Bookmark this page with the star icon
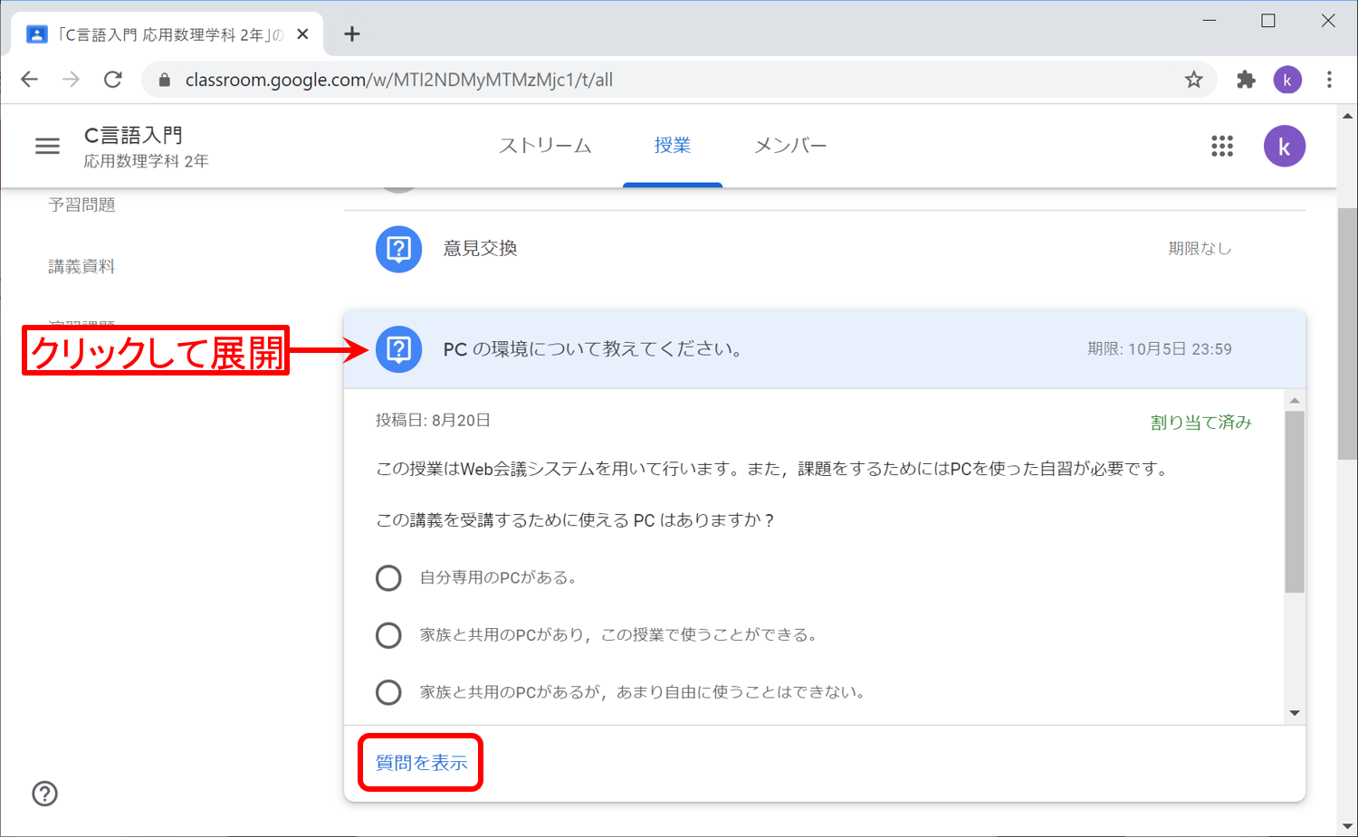1358x837 pixels. (x=1194, y=80)
